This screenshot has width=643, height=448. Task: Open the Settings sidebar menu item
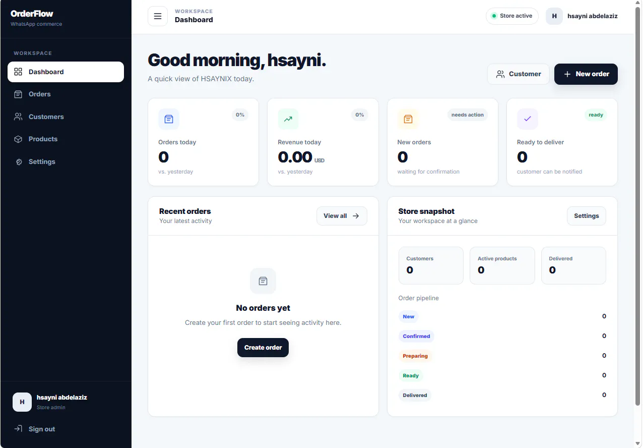pyautogui.click(x=66, y=162)
